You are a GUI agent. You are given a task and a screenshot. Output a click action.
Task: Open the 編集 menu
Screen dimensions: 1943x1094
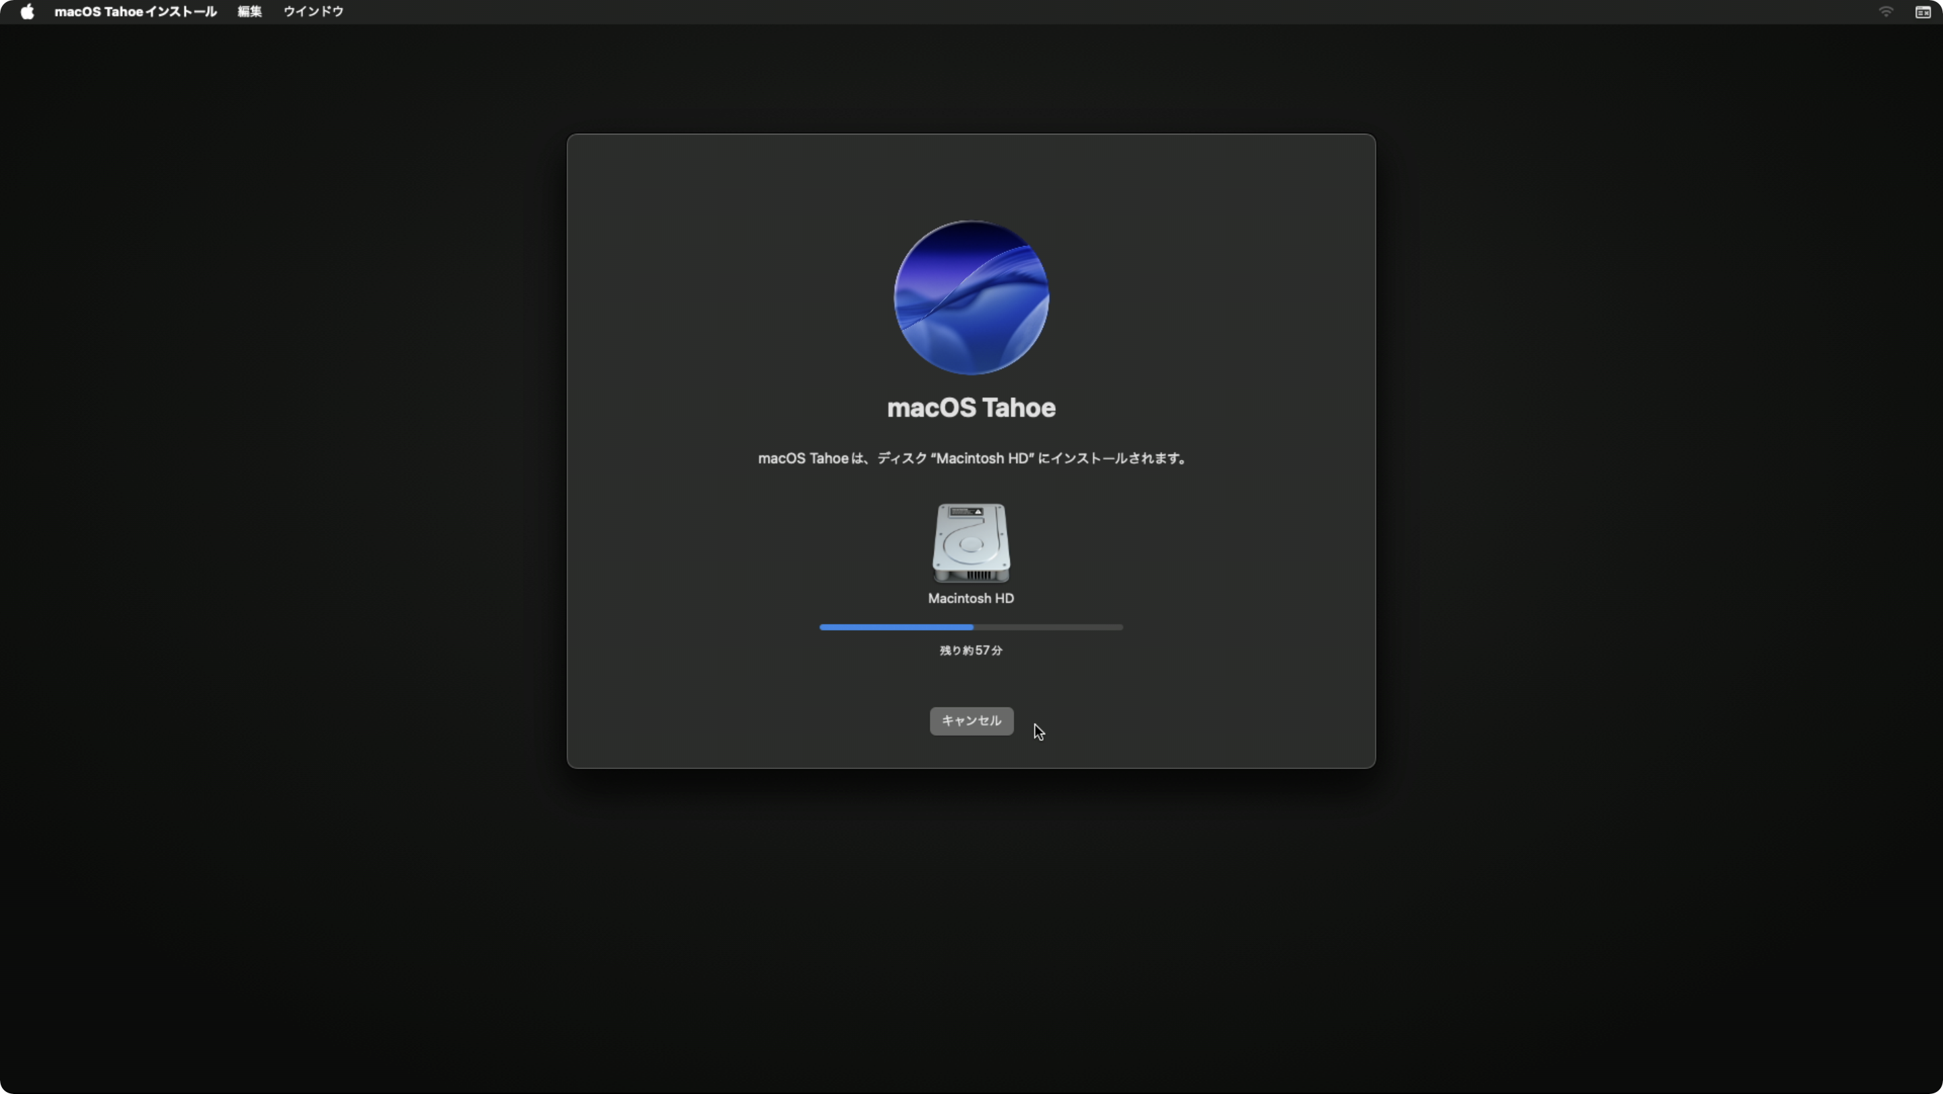coord(250,11)
